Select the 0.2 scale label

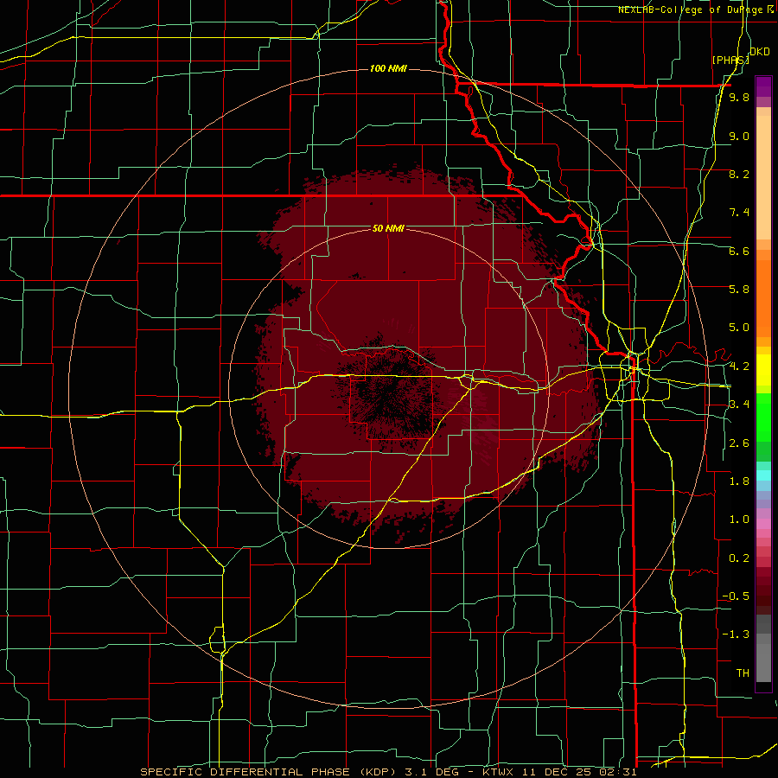point(739,558)
